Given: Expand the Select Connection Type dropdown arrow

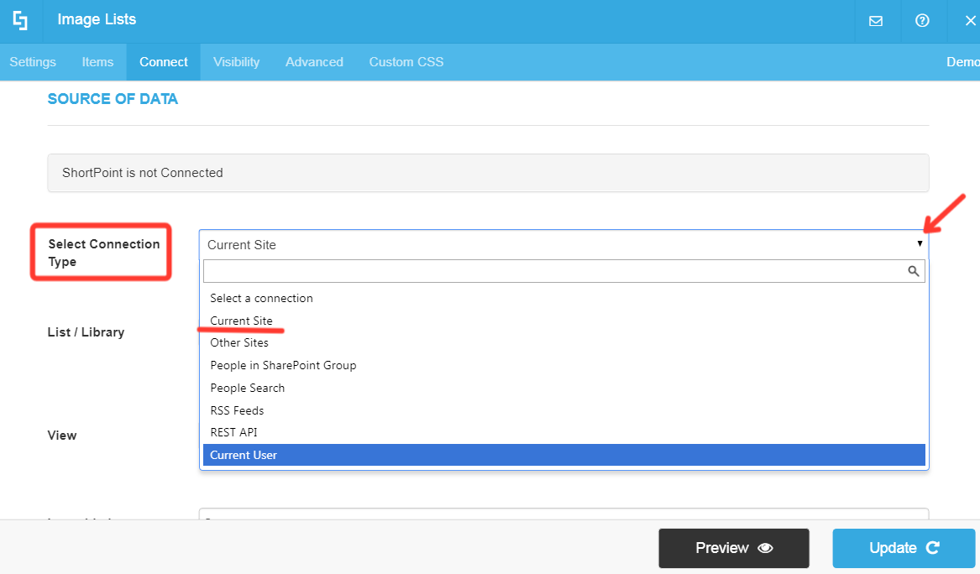Looking at the screenshot, I should 920,243.
